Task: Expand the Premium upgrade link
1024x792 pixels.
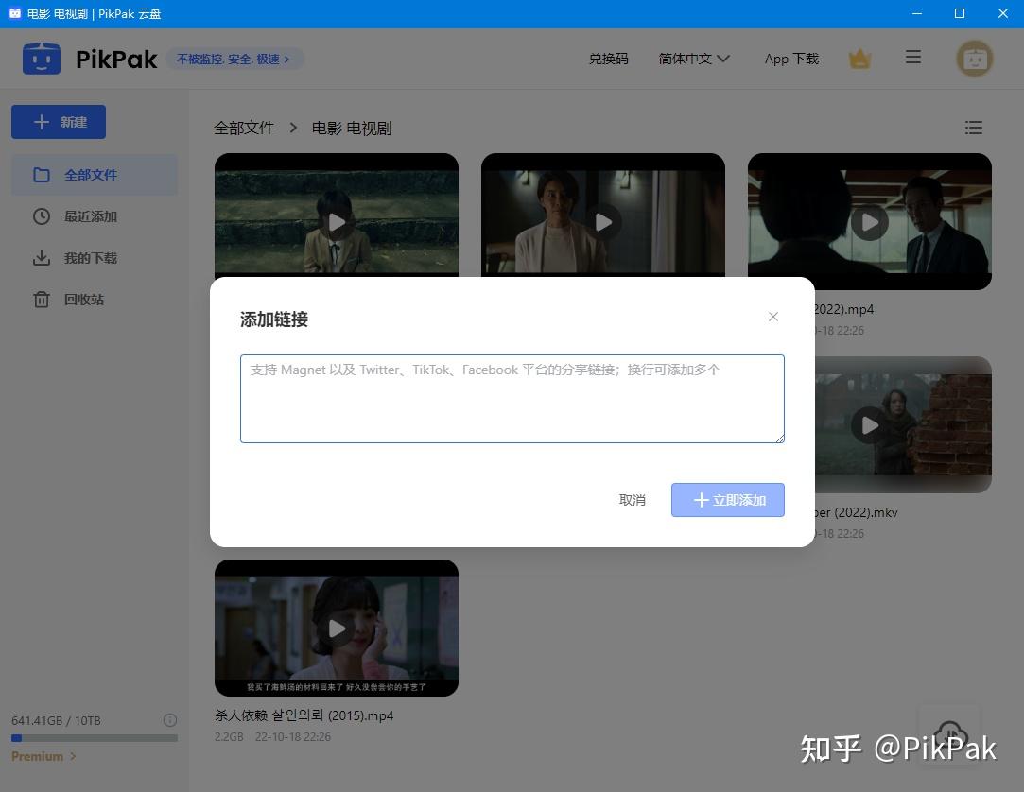Action: (x=43, y=756)
